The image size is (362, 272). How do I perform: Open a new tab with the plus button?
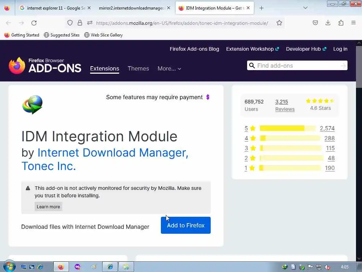point(261,8)
